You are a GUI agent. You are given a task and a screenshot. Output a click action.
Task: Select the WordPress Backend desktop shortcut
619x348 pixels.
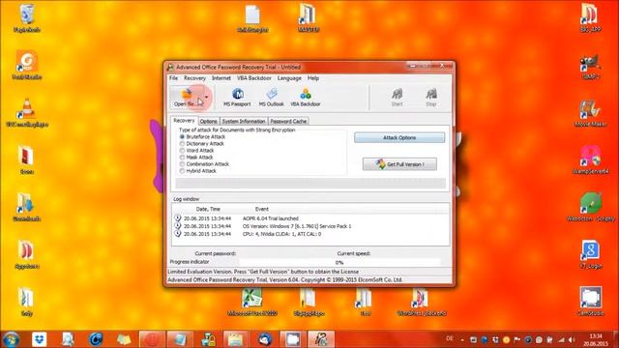(x=422, y=302)
